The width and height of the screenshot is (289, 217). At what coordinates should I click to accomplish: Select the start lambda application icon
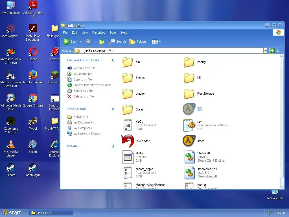tap(189, 141)
